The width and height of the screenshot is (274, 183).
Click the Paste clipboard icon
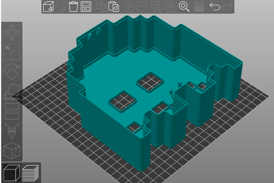click(x=114, y=7)
